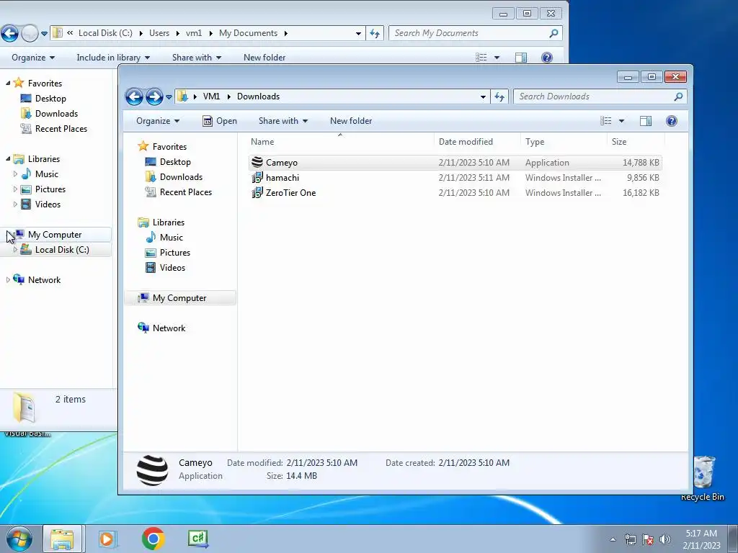Open Recent Places in Downloads window sidebar
Viewport: 738px width, 553px height.
click(x=185, y=192)
